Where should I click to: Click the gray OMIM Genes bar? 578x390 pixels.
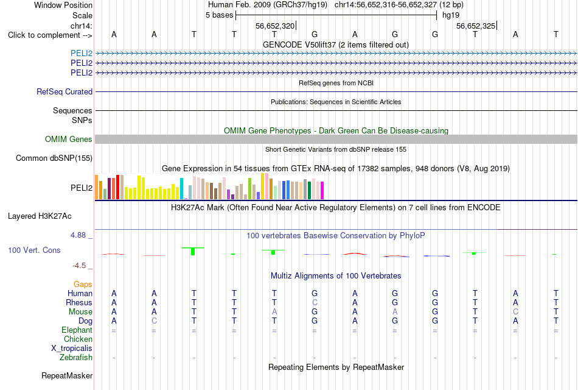click(x=336, y=139)
